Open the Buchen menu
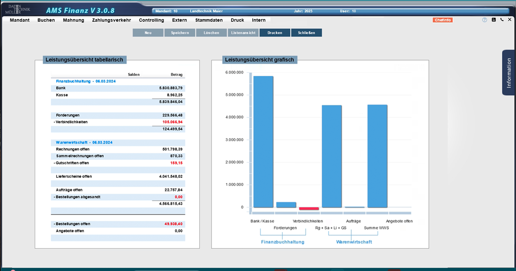Viewport: 516px width, 271px height. click(46, 20)
